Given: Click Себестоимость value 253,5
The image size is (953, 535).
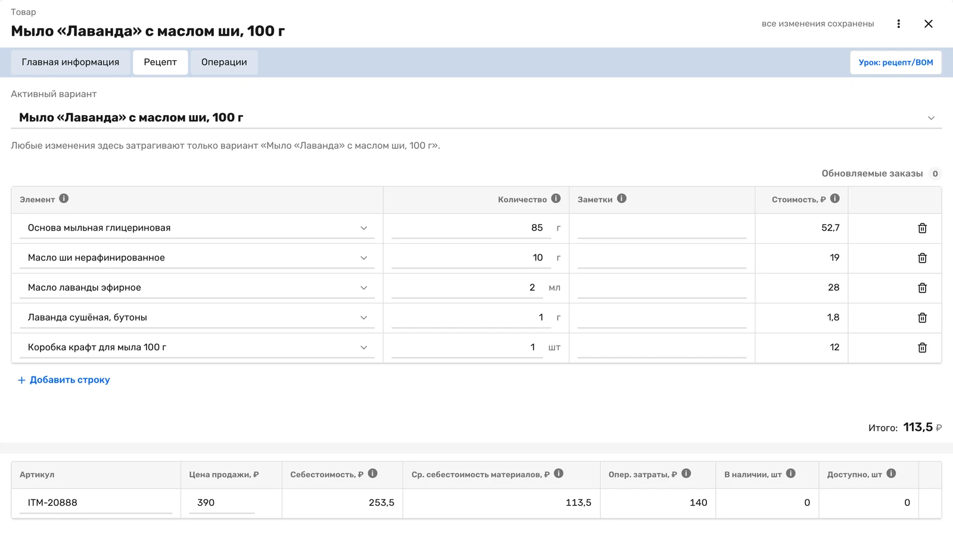Looking at the screenshot, I should (x=381, y=503).
